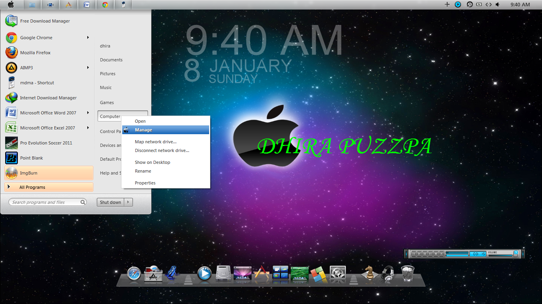Open Documents in start menu
542x304 pixels.
111,60
